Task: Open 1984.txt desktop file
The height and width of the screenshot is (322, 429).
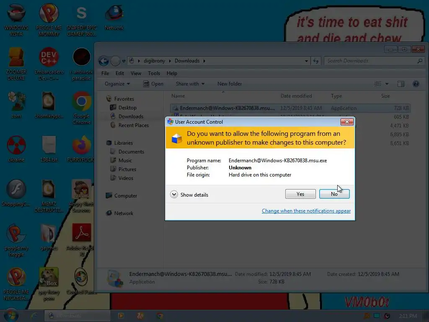Action: click(x=49, y=149)
